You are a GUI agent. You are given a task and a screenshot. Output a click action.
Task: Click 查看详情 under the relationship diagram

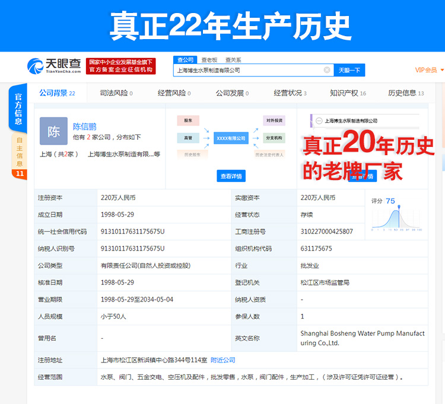pyautogui.click(x=231, y=176)
